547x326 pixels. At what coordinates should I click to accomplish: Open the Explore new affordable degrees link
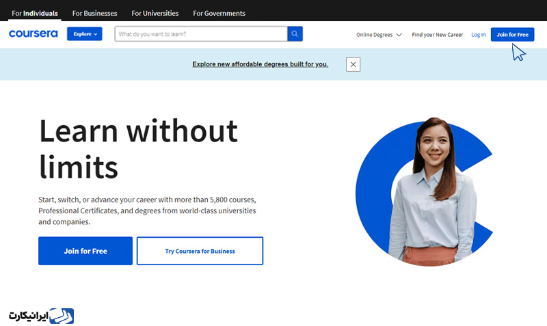(261, 64)
